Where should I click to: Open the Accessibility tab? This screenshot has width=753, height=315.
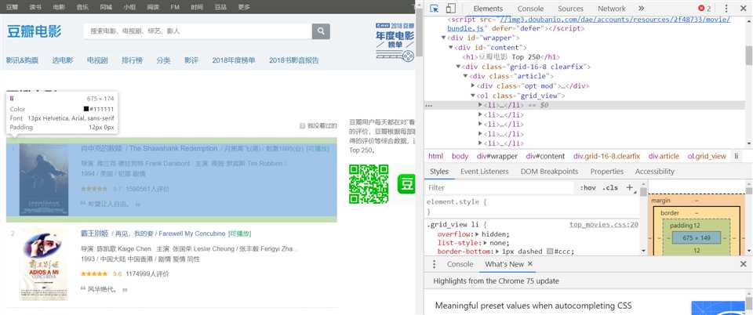[x=654, y=171]
